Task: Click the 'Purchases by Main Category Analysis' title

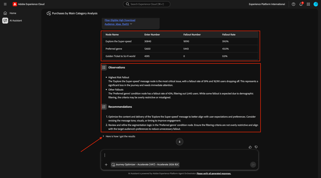Action: click(x=75, y=13)
